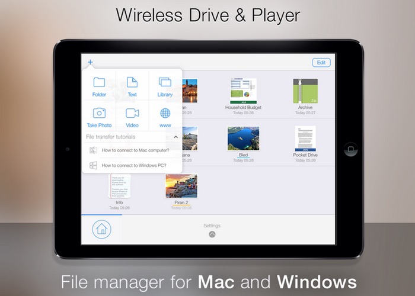Image resolution: width=415 pixels, height=296 pixels.
Task: Click the Edit button
Action: (321, 63)
